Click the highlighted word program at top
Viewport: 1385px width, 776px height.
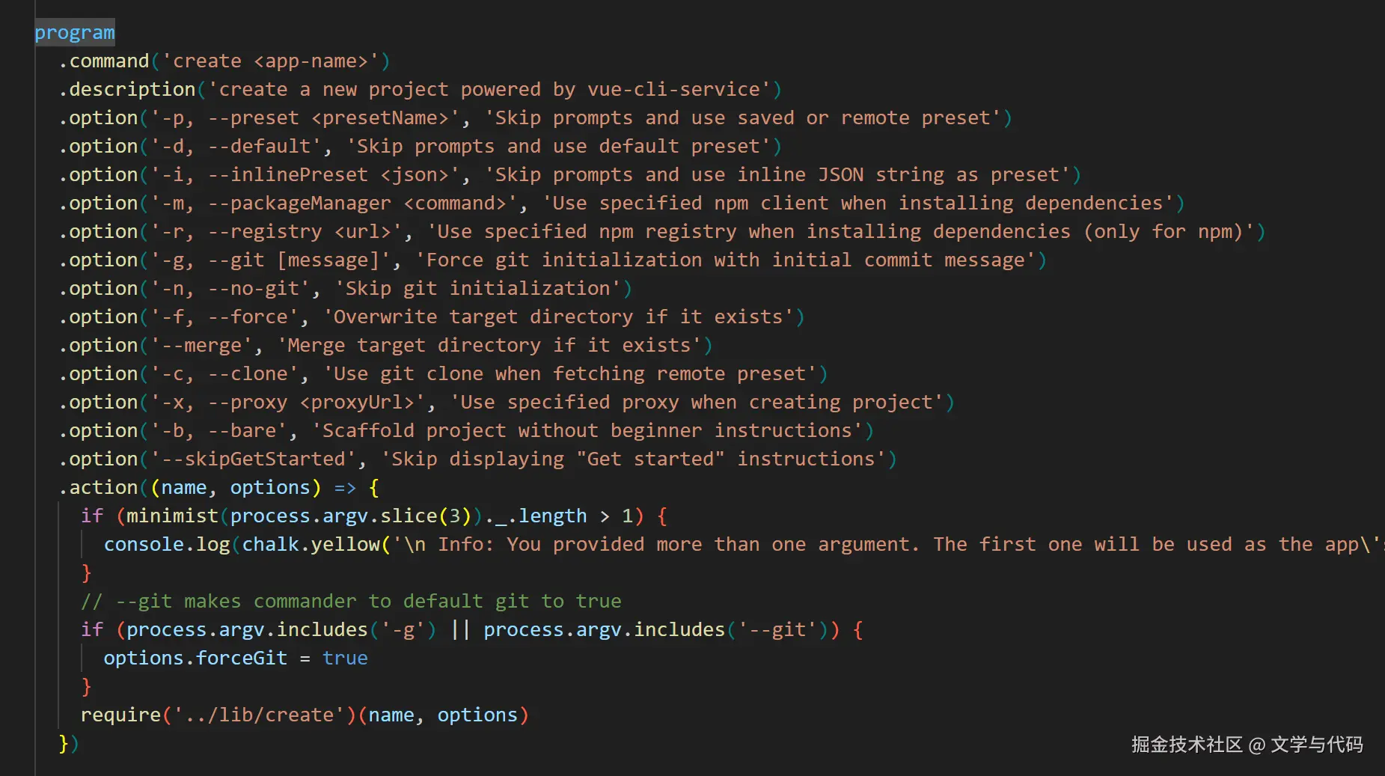tap(75, 33)
